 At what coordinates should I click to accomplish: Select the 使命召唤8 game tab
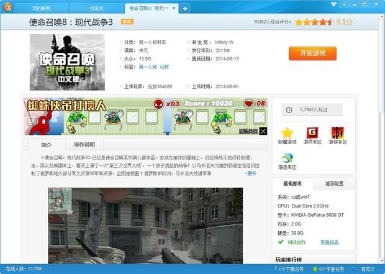[148, 8]
